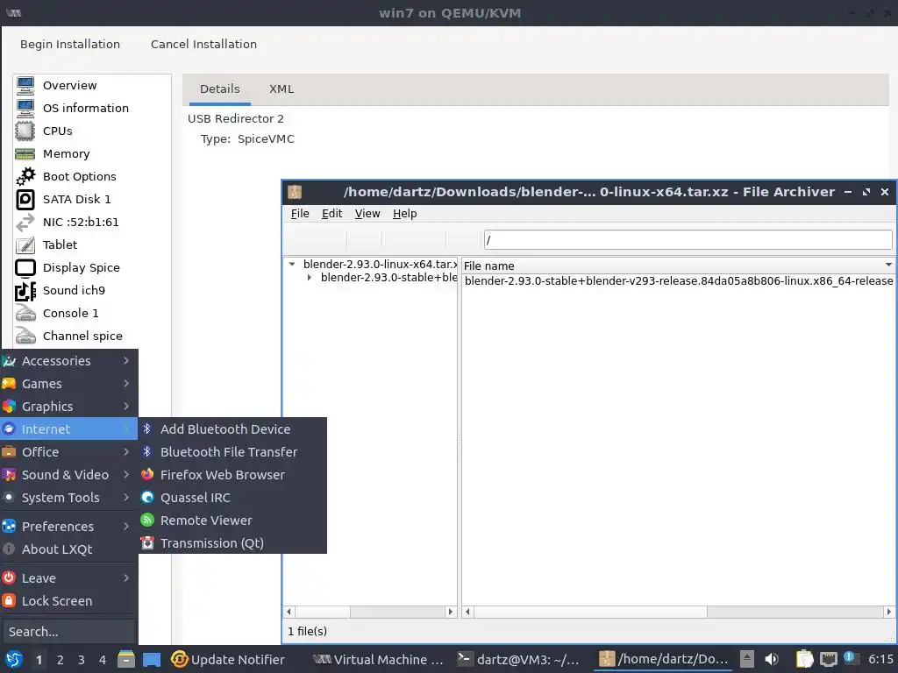Click the File name column header
Image resolution: width=898 pixels, height=673 pixels.
pyautogui.click(x=678, y=266)
